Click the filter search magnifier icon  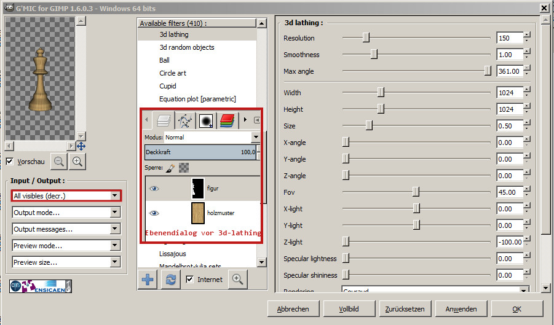coord(237,280)
